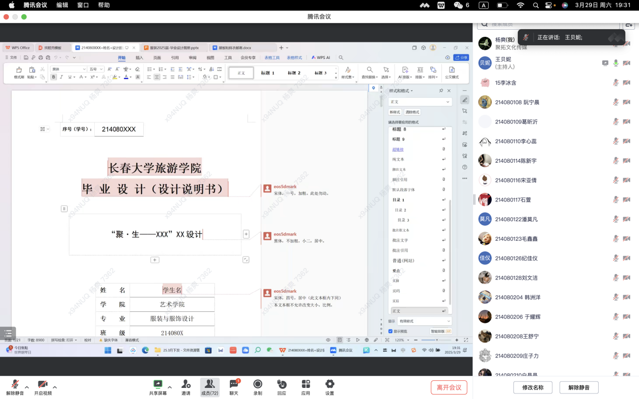
Task: Expand the text box plus handle beside title
Action: pyautogui.click(x=246, y=234)
